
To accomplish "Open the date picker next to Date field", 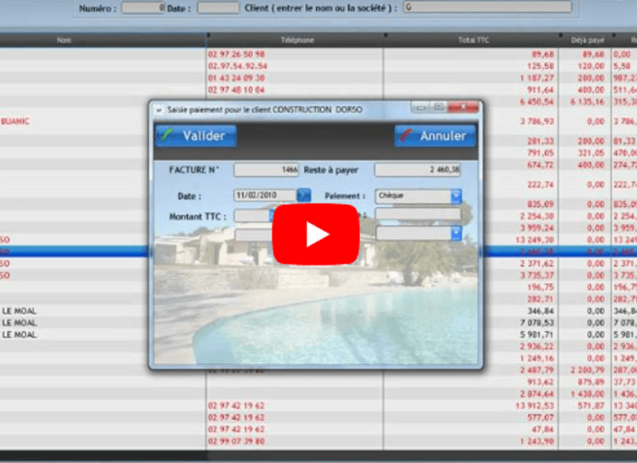I will 303,194.
